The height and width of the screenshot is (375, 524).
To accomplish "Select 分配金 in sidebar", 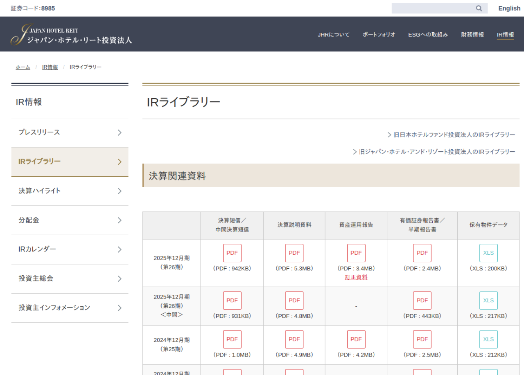I will coord(70,220).
